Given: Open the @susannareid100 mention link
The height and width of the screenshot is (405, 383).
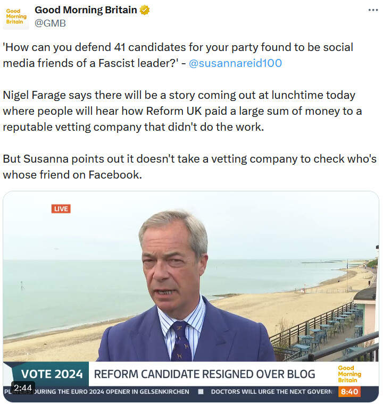Looking at the screenshot, I should pos(235,63).
